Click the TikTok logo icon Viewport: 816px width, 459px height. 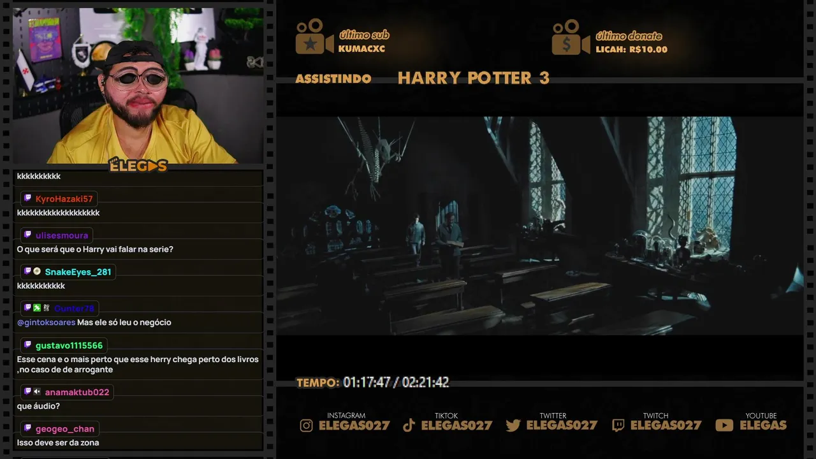(409, 425)
